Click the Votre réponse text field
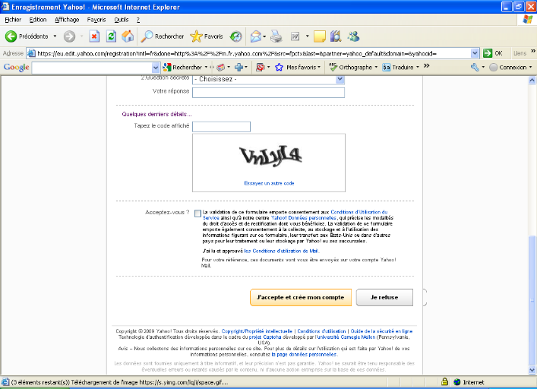The width and height of the screenshot is (537, 389). tap(269, 93)
